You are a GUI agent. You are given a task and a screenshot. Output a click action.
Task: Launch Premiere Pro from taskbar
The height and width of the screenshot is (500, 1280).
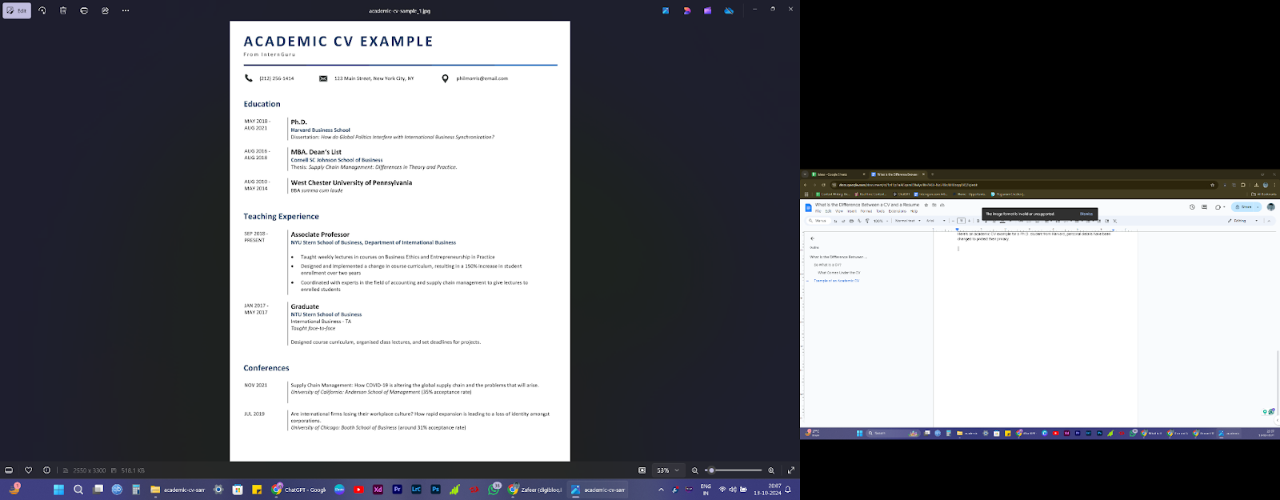(x=397, y=490)
